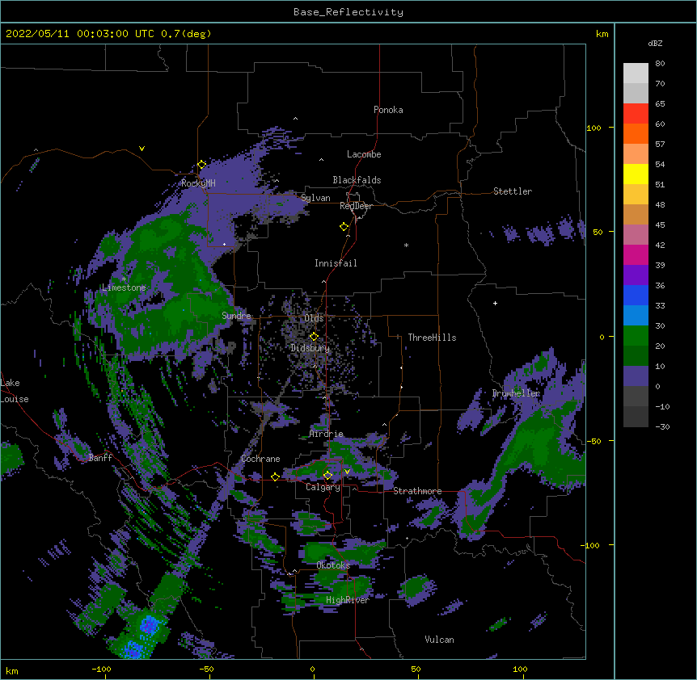Viewport: 697px width, 680px height.
Task: Click the ThreeHills label
Action: [x=432, y=338]
